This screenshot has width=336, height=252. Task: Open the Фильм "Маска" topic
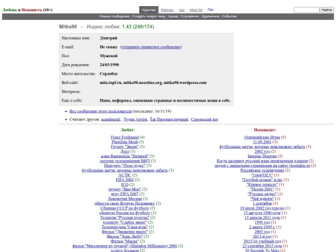[x=124, y=241]
